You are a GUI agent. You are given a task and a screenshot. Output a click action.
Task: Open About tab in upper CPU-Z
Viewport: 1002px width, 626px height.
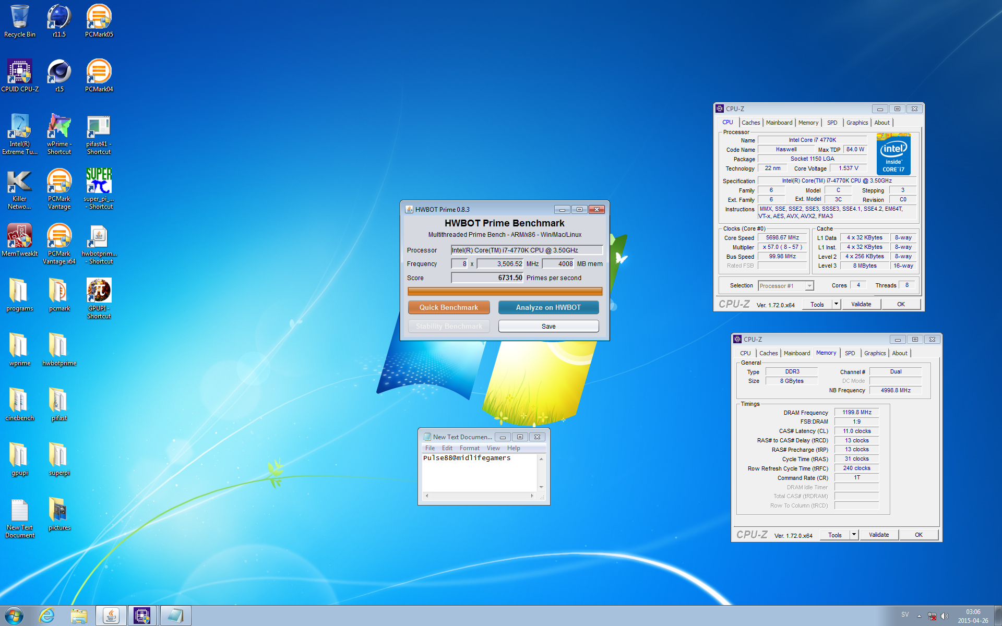tap(882, 123)
